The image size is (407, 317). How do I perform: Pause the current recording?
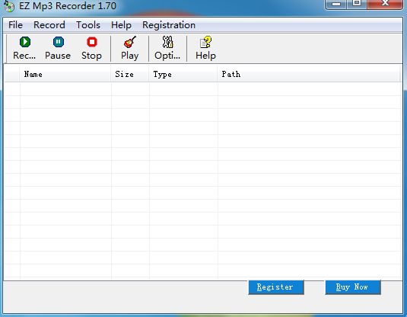[x=58, y=48]
